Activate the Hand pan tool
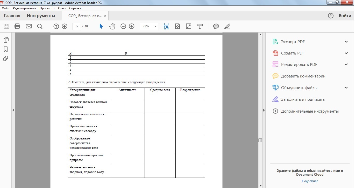Image resolution: width=355 pixels, height=188 pixels. (112, 26)
